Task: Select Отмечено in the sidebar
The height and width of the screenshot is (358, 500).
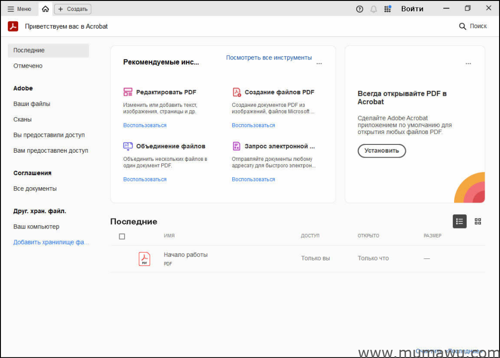Action: [28, 66]
